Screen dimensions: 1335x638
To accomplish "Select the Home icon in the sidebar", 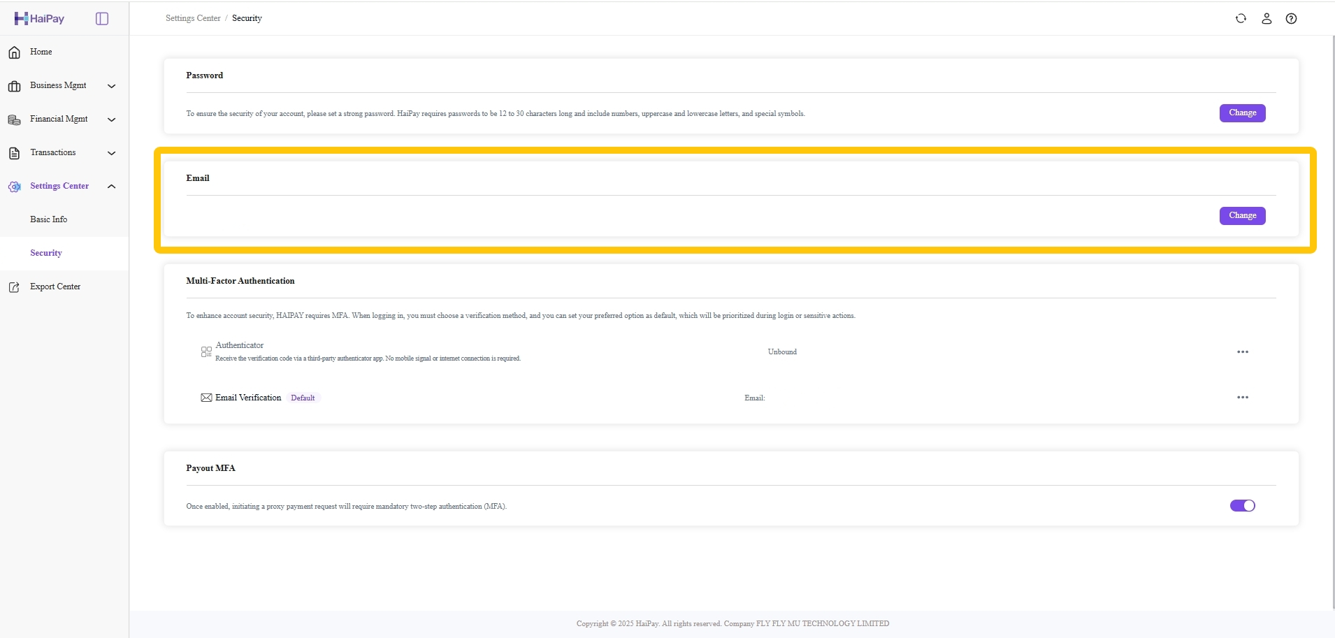I will pyautogui.click(x=15, y=52).
